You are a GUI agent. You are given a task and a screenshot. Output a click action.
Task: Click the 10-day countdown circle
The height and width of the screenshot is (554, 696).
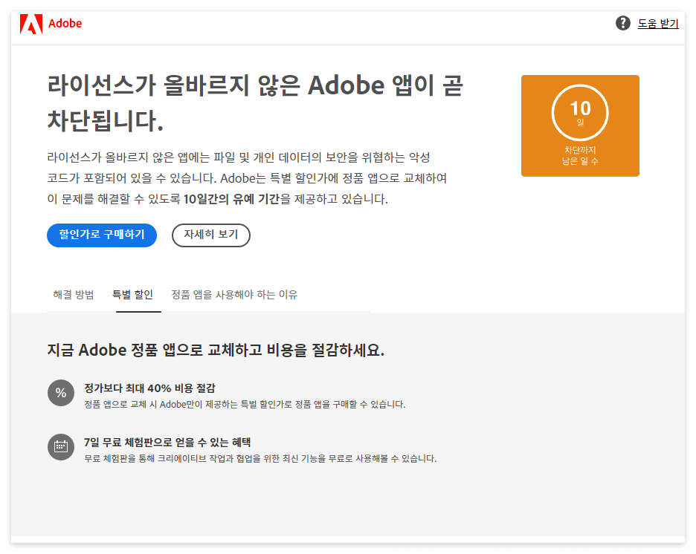coord(580,113)
